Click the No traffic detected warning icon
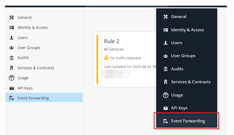234x135 pixels. pyautogui.click(x=106, y=58)
